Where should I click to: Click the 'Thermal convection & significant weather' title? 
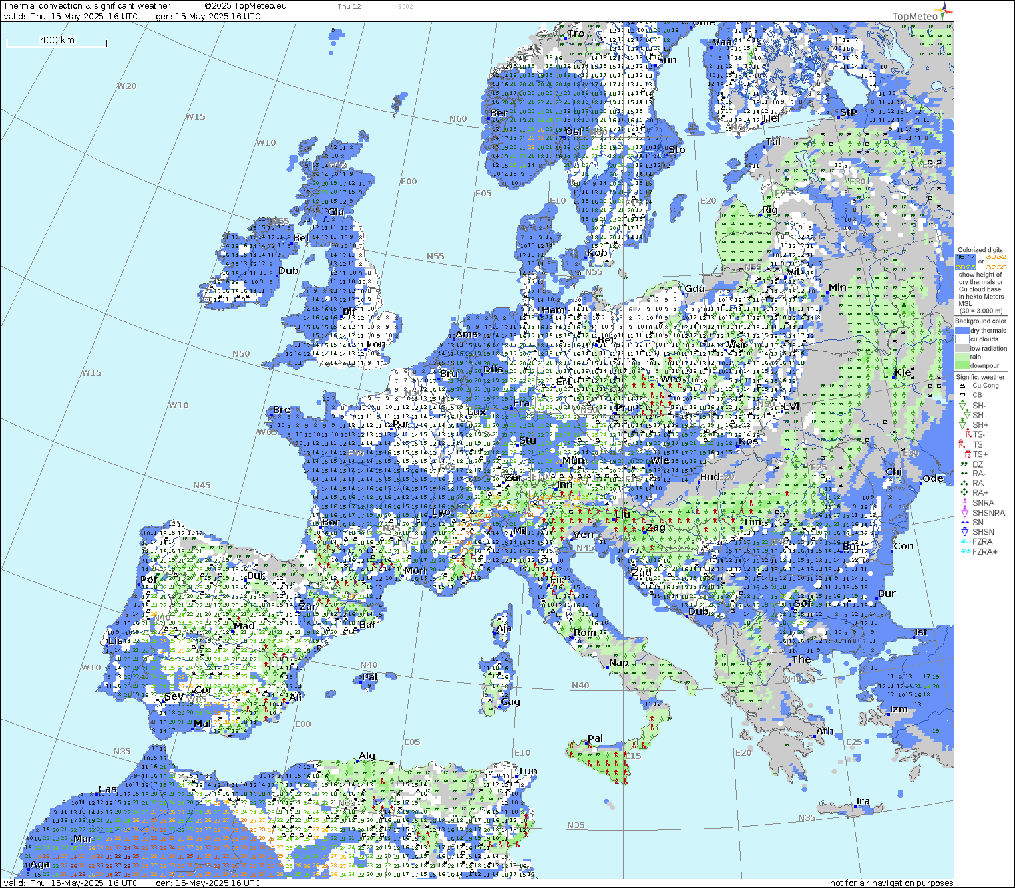point(87,6)
